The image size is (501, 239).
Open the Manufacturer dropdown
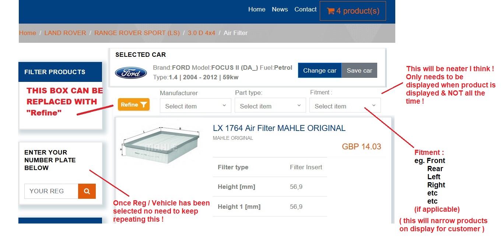pyautogui.click(x=196, y=105)
